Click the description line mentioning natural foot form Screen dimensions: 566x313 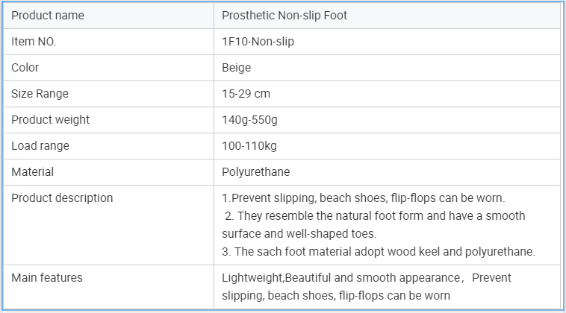pos(373,225)
